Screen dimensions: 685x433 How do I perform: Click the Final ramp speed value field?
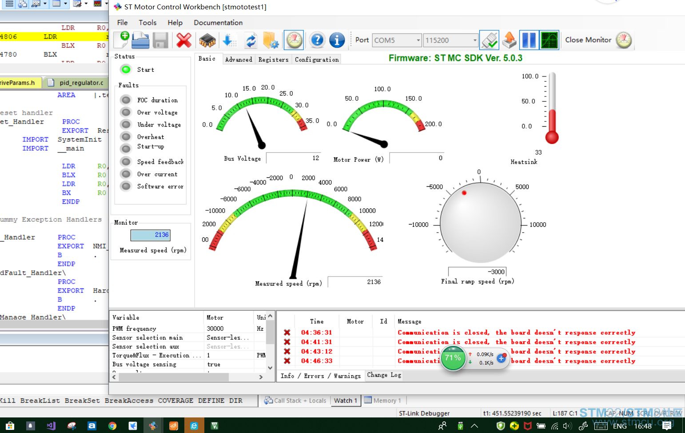click(x=477, y=272)
